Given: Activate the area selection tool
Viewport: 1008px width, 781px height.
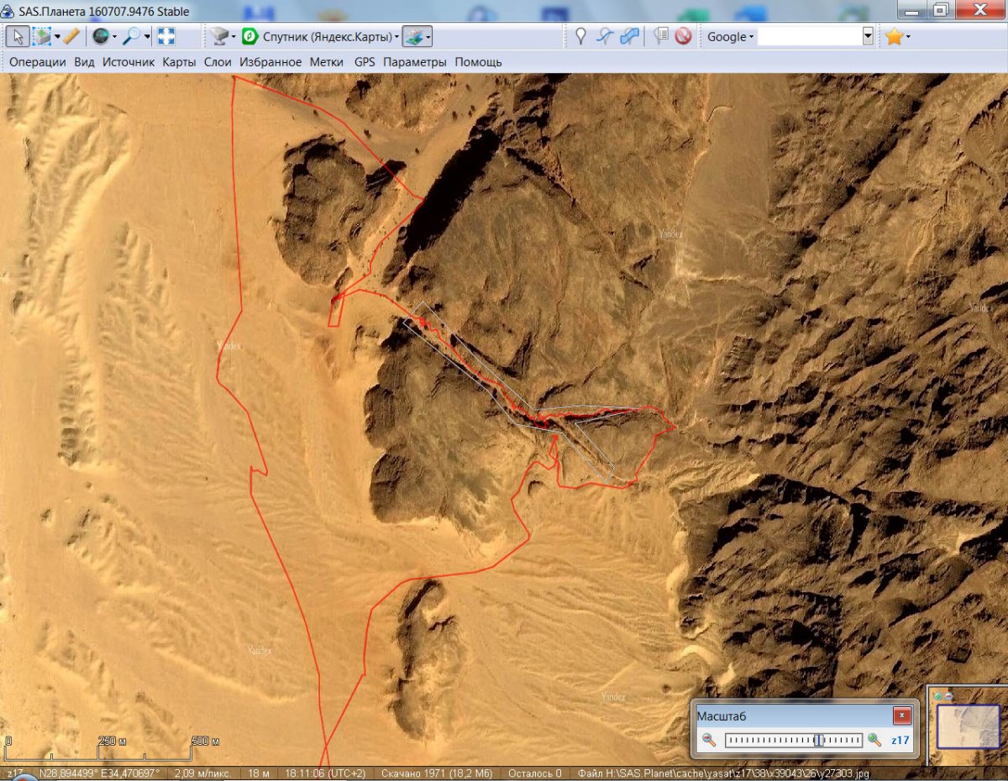Looking at the screenshot, I should (41, 36).
